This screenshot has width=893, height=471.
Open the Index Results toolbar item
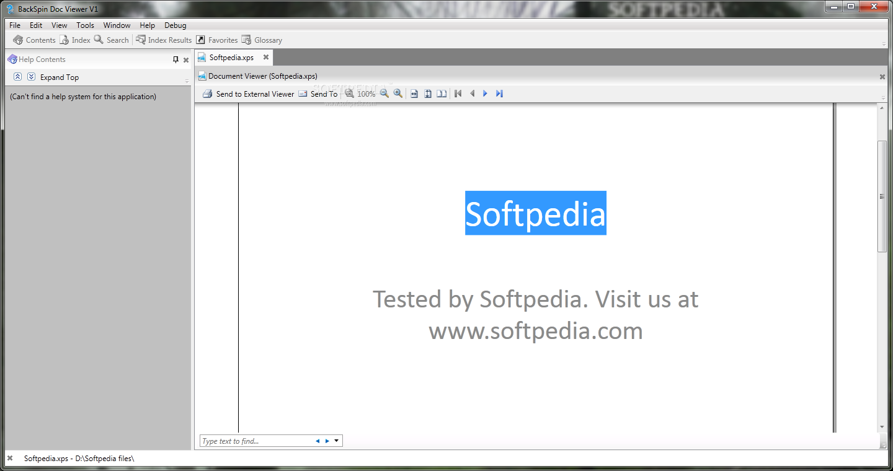tap(164, 40)
